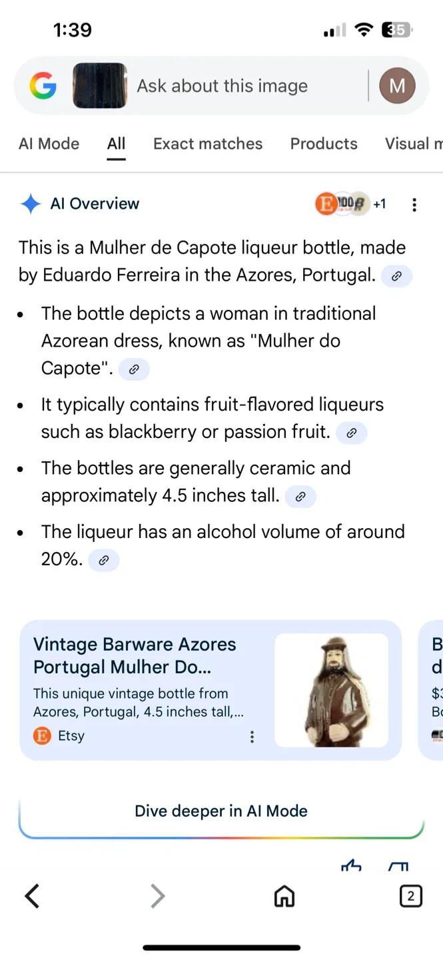Tap the thumbs-up icon below AI Overview

coord(351,867)
